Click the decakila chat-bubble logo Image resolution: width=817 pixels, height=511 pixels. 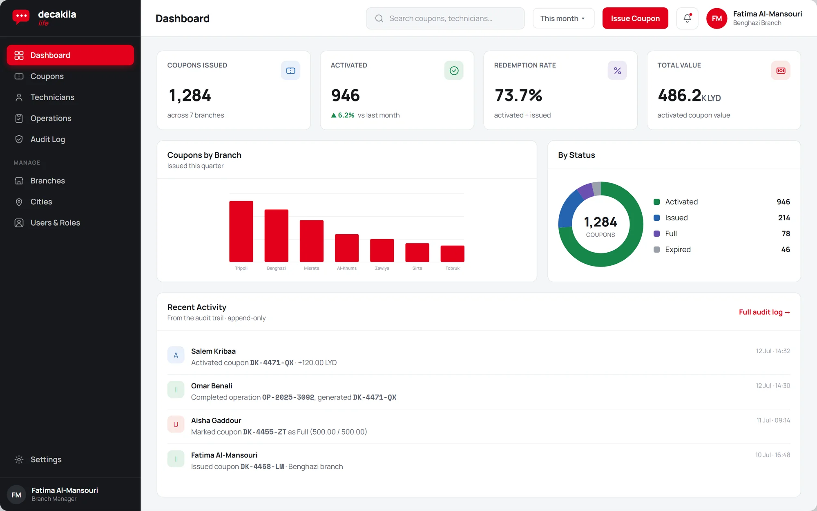point(21,17)
